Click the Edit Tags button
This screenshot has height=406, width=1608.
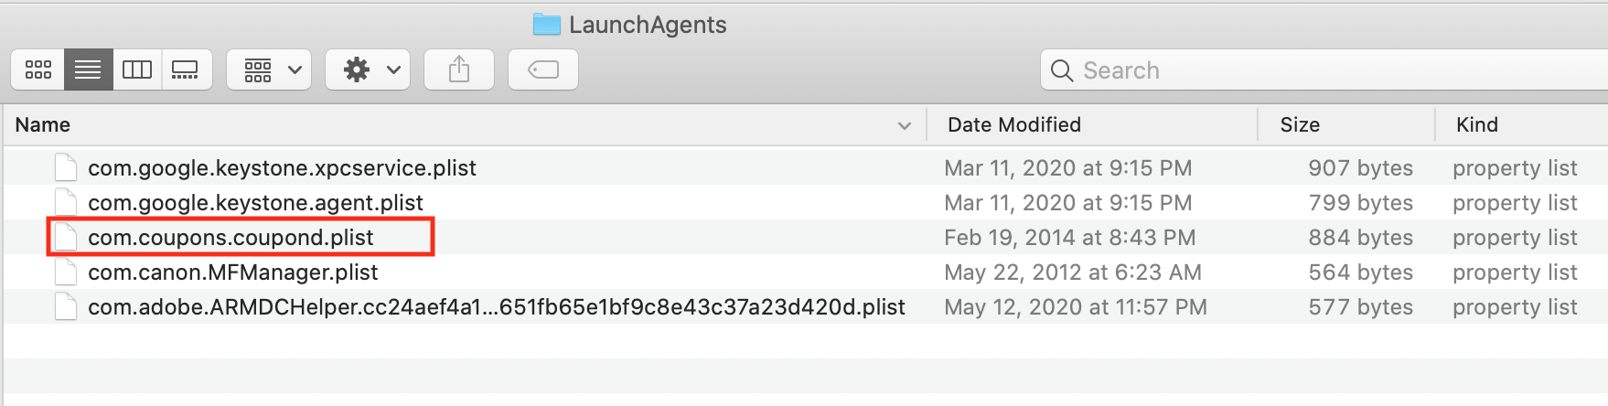click(x=543, y=69)
